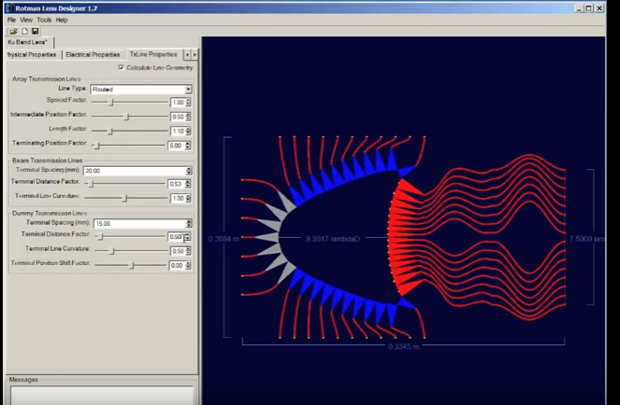
Task: Minimize the Rotman Lens Designer window
Action: coord(579,7)
